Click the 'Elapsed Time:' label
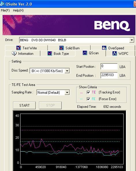 point(87,106)
